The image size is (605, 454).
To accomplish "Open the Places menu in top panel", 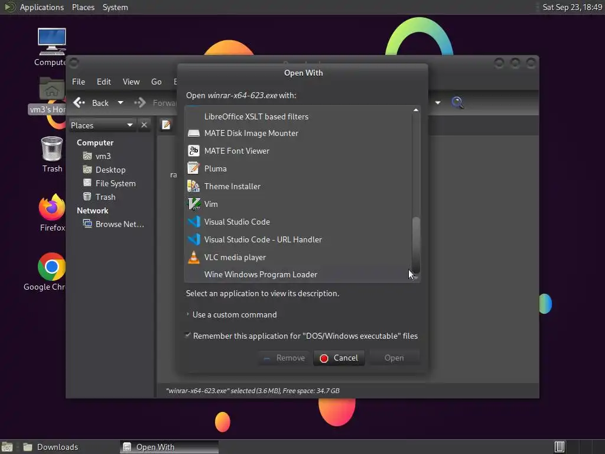I will tap(83, 7).
